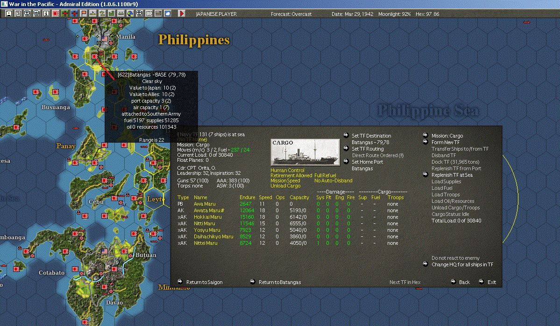
Task: Open the document list report toolbar icon
Action: pos(18,14)
